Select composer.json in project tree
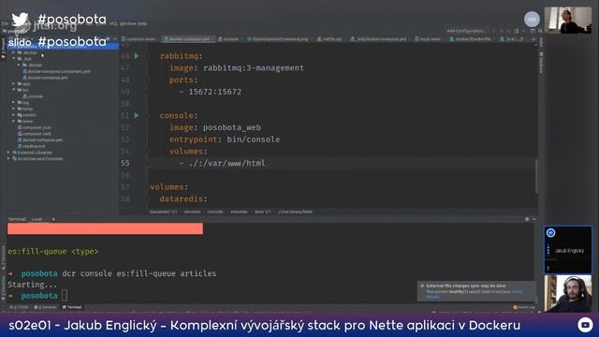 coord(35,127)
